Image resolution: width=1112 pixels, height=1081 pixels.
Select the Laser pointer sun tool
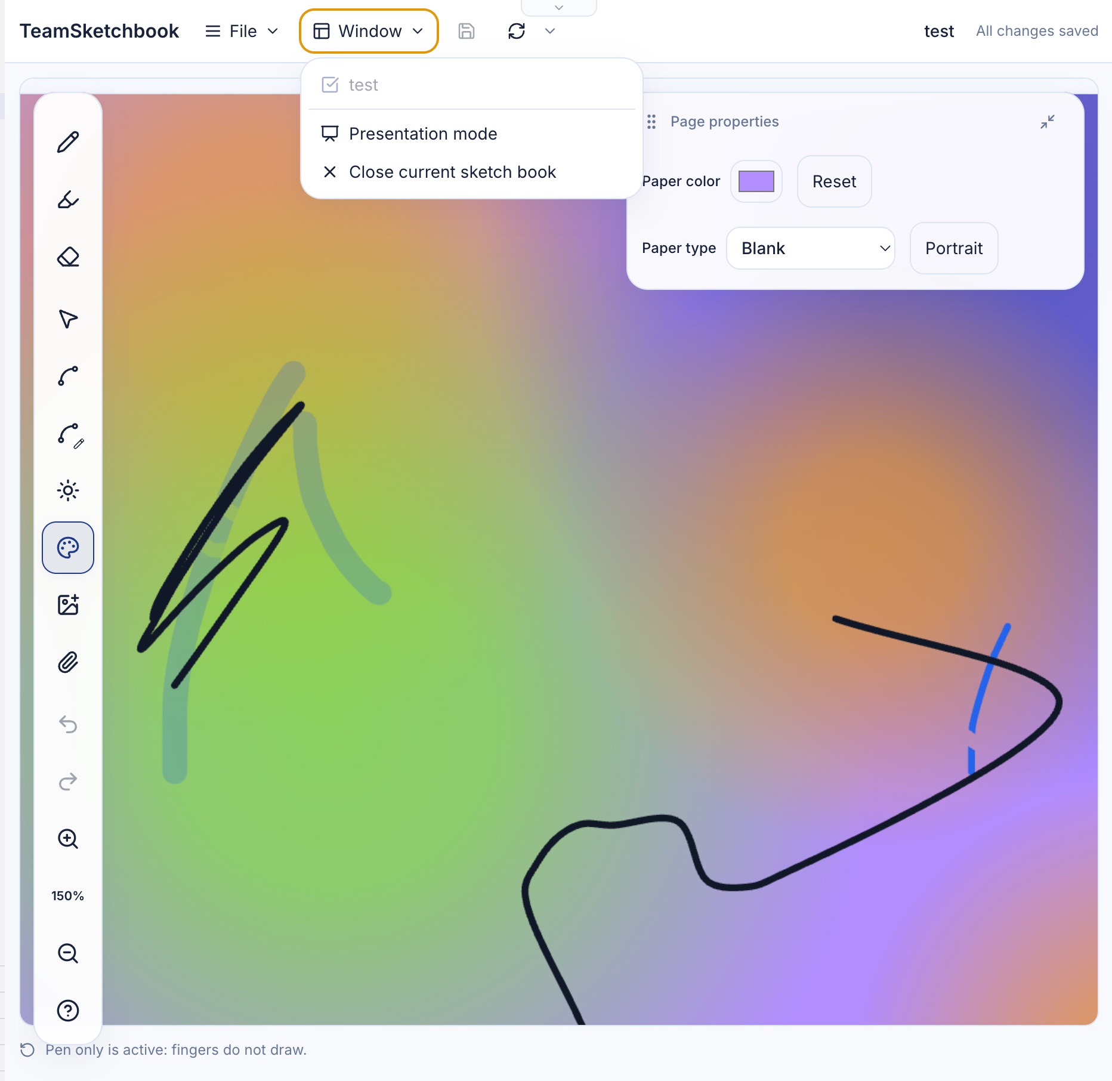[x=68, y=490]
